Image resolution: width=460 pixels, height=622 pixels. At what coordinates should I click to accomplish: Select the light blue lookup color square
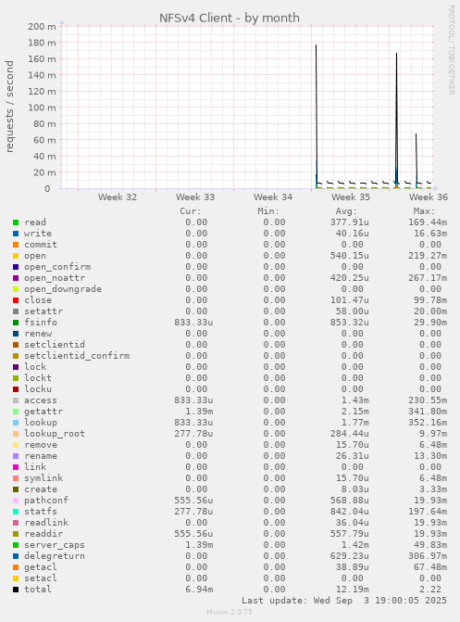click(x=16, y=423)
